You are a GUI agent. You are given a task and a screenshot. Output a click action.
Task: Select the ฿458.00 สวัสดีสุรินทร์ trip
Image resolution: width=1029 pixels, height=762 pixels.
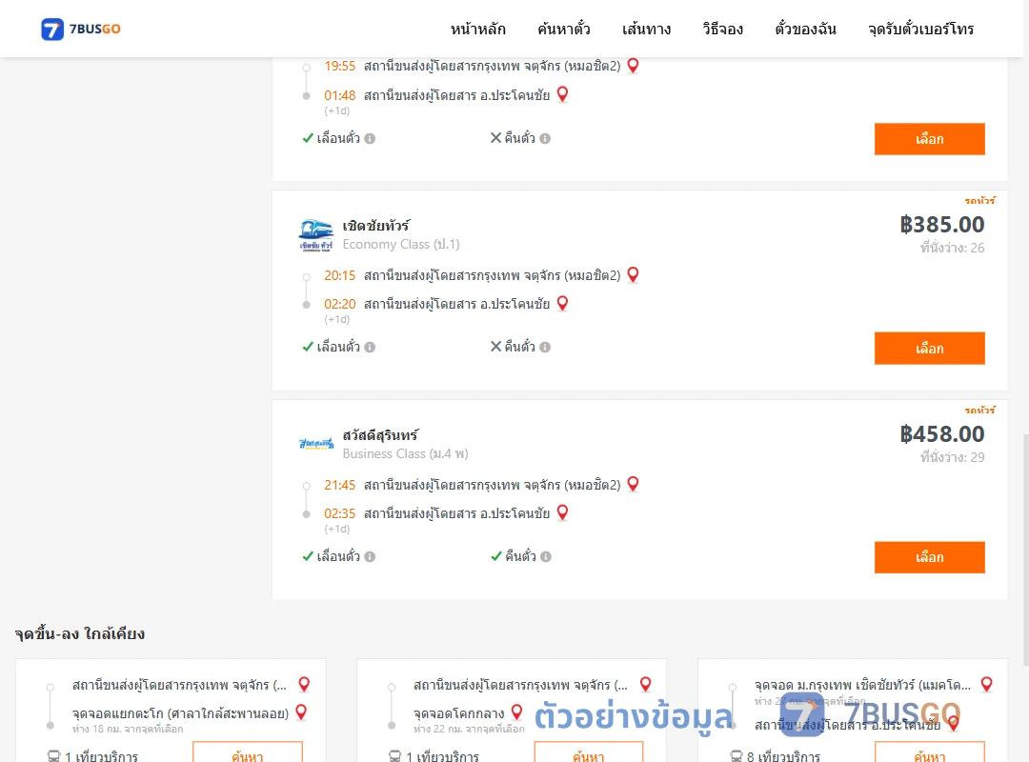[x=929, y=557]
